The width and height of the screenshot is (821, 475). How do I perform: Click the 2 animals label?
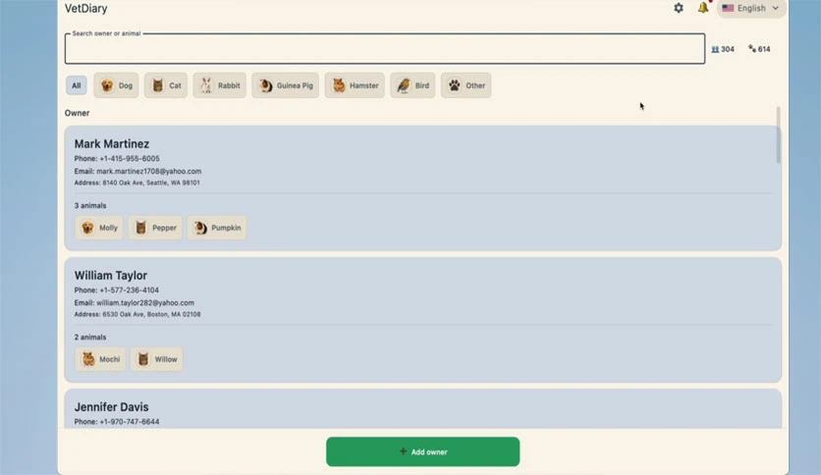pos(90,337)
